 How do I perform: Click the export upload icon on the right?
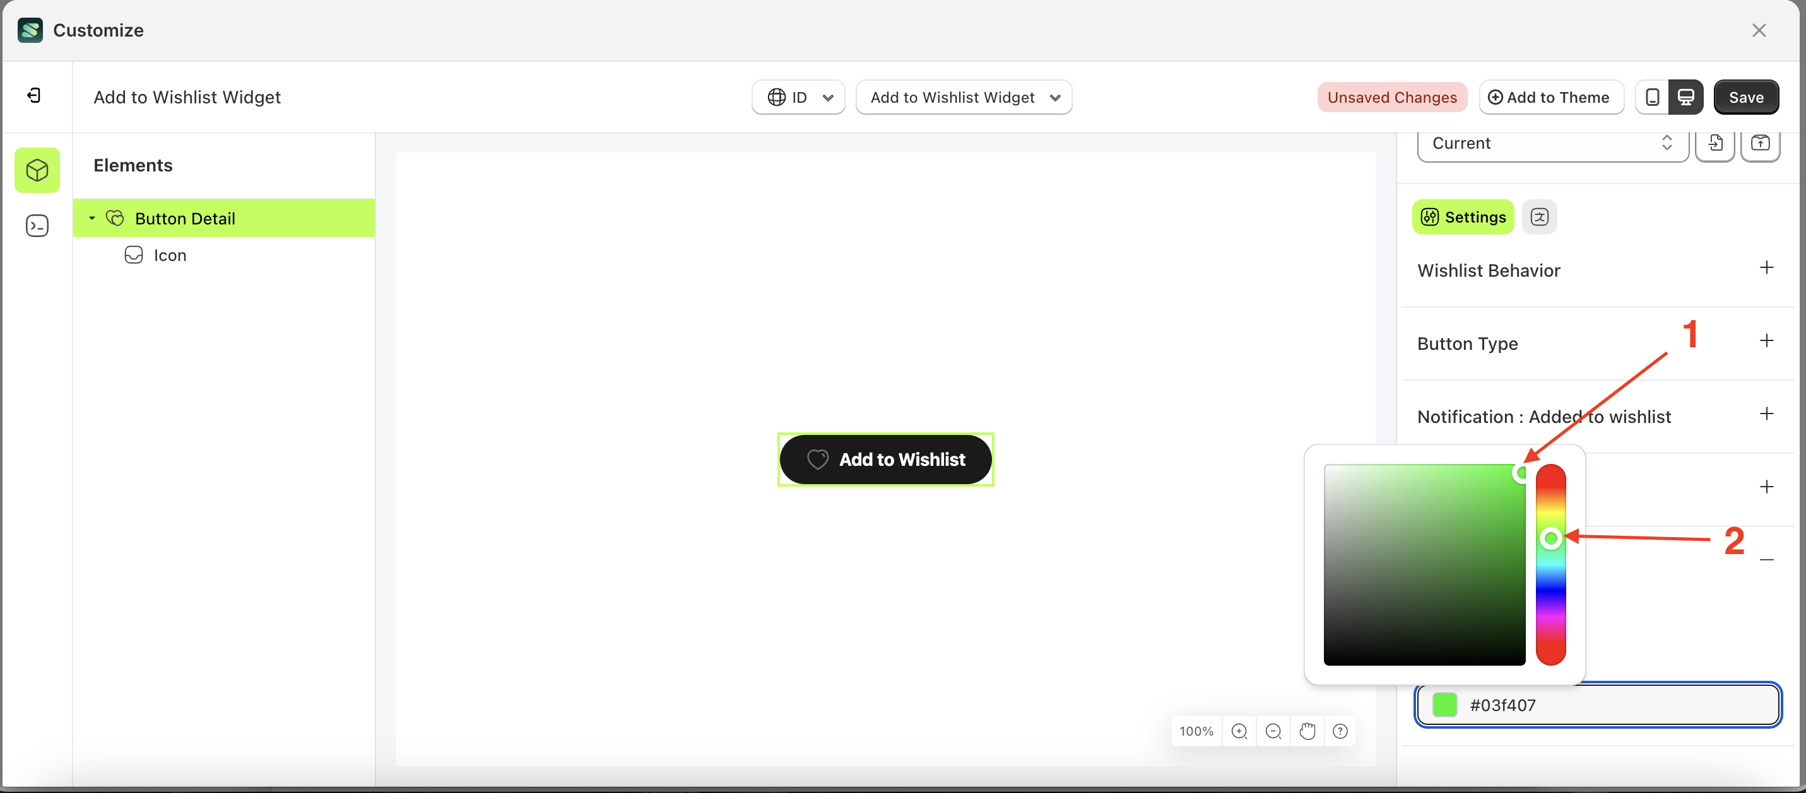[x=1761, y=144]
